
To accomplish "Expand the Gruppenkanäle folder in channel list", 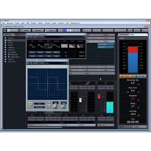I will (9, 57).
